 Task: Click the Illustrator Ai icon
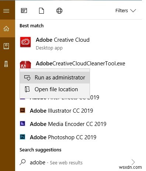[x=22, y=110]
